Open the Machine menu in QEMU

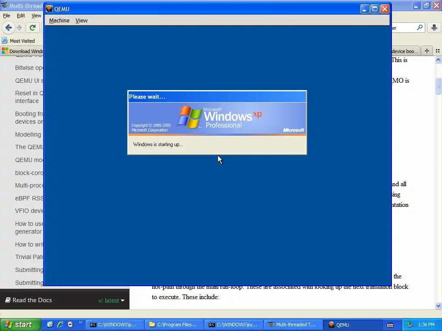[x=59, y=21]
